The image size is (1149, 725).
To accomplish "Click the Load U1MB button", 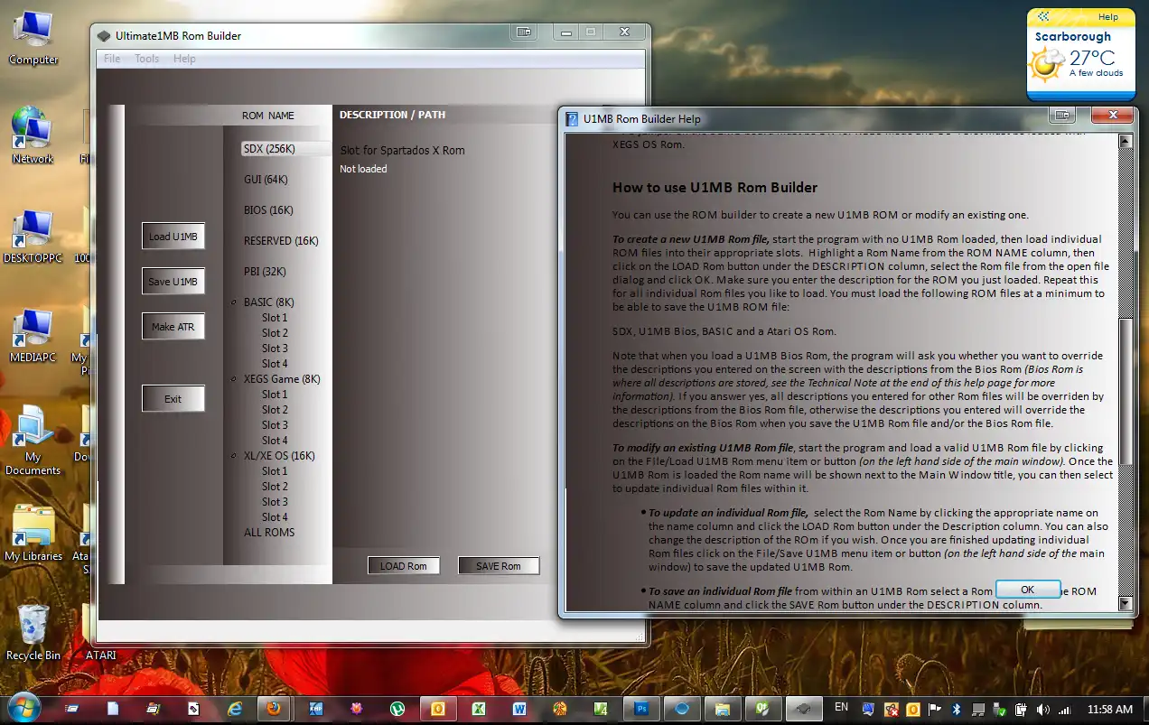I will coord(173,237).
